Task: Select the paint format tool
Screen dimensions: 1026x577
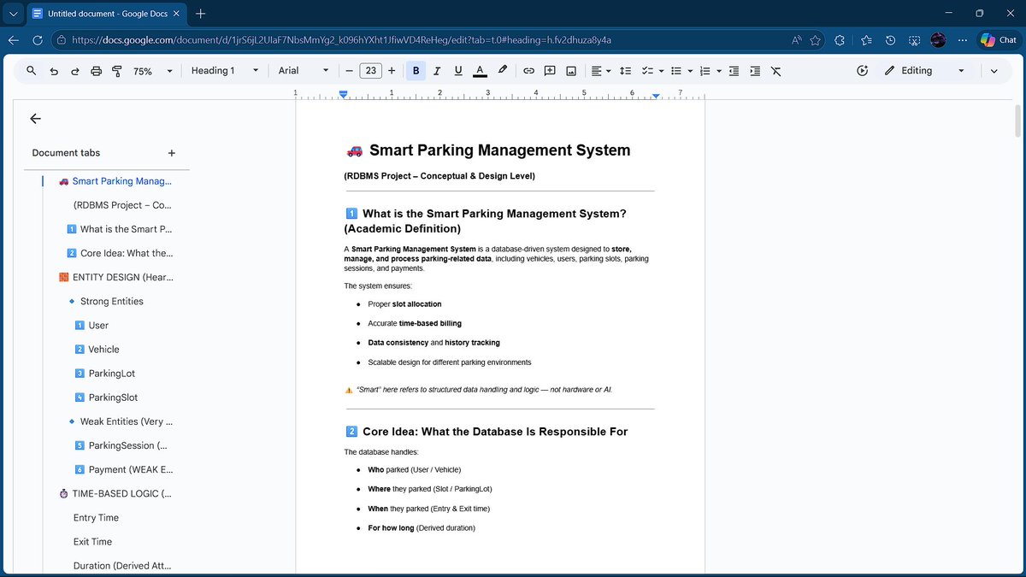Action: pyautogui.click(x=117, y=71)
